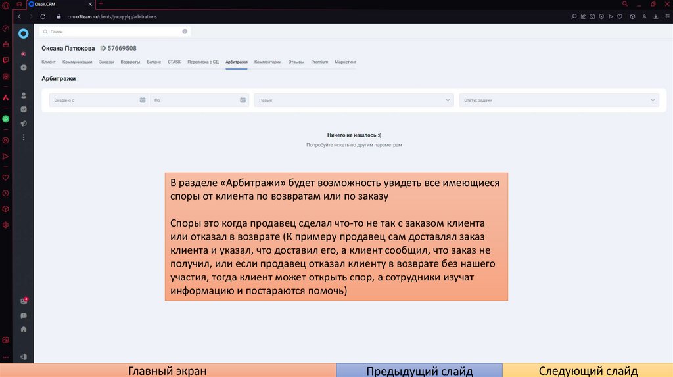The width and height of the screenshot is (673, 377).
Task: Select the active 'Арбитражи' tab
Action: 237,62
